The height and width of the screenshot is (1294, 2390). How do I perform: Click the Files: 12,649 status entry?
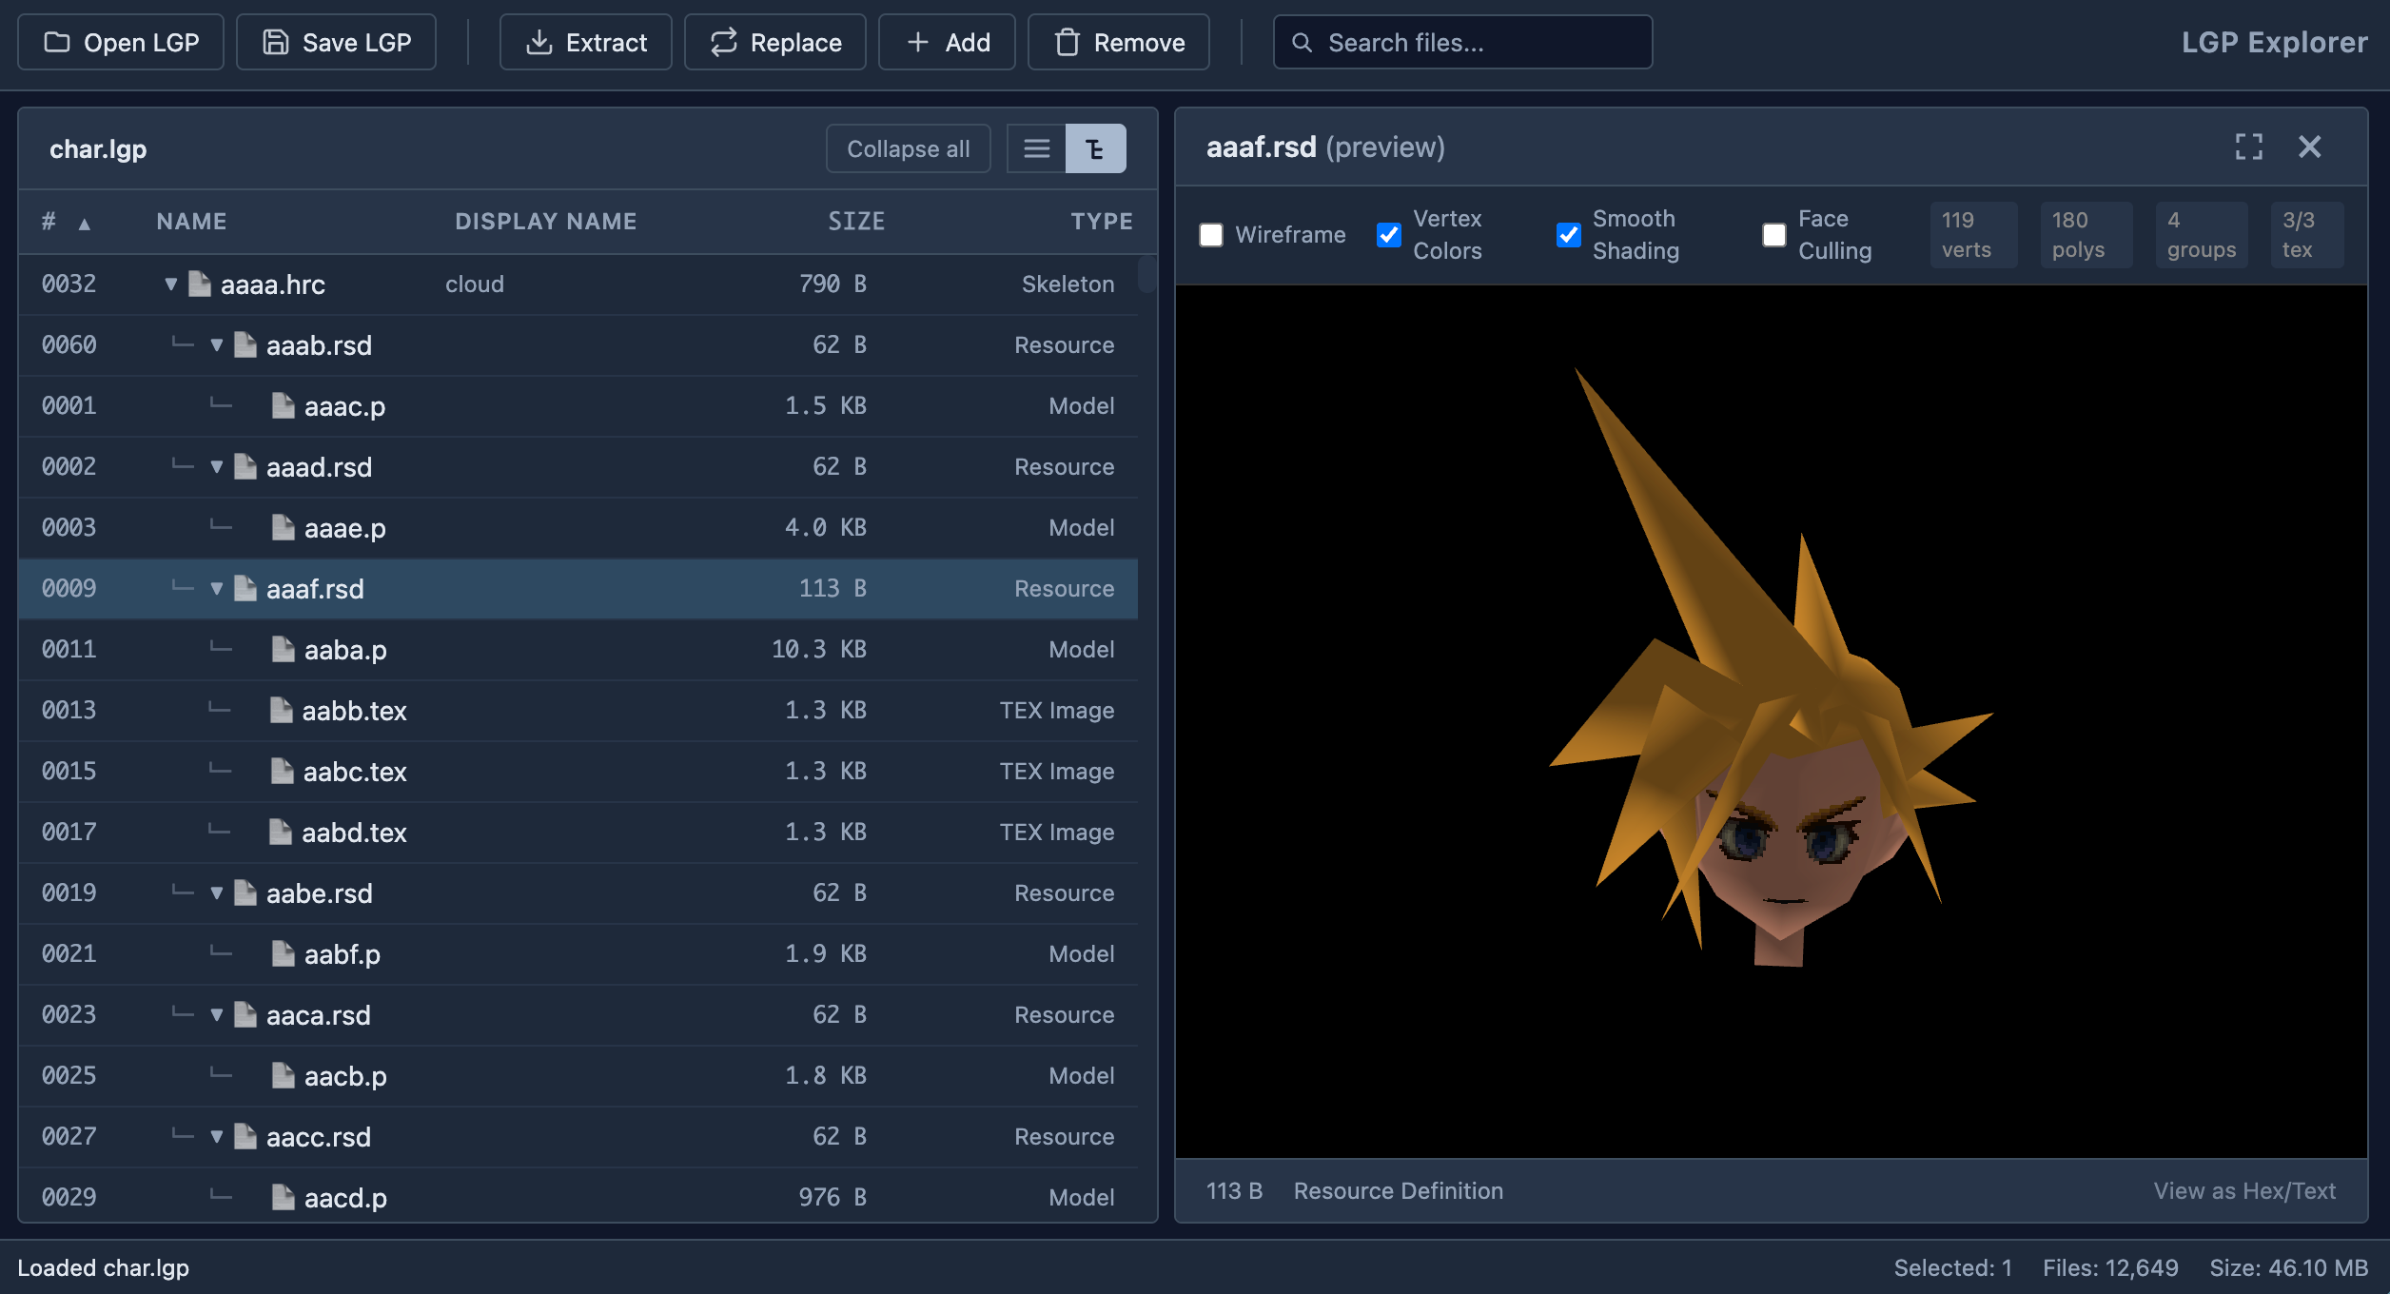click(x=2109, y=1267)
